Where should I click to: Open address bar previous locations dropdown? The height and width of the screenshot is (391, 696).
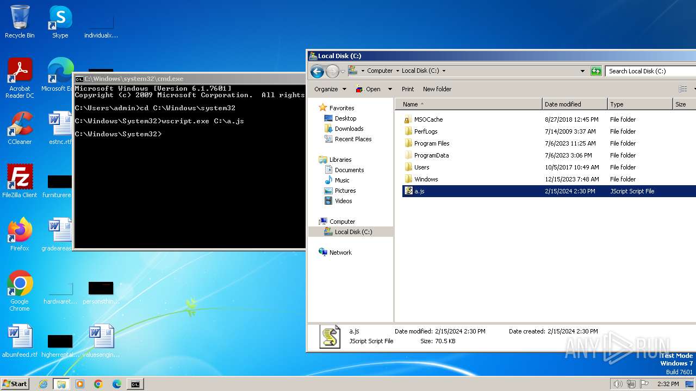pos(582,71)
